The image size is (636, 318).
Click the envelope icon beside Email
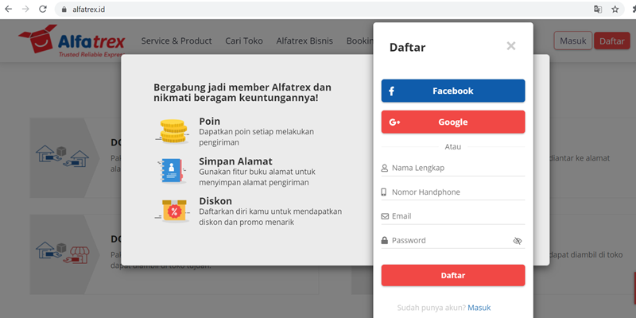(385, 216)
